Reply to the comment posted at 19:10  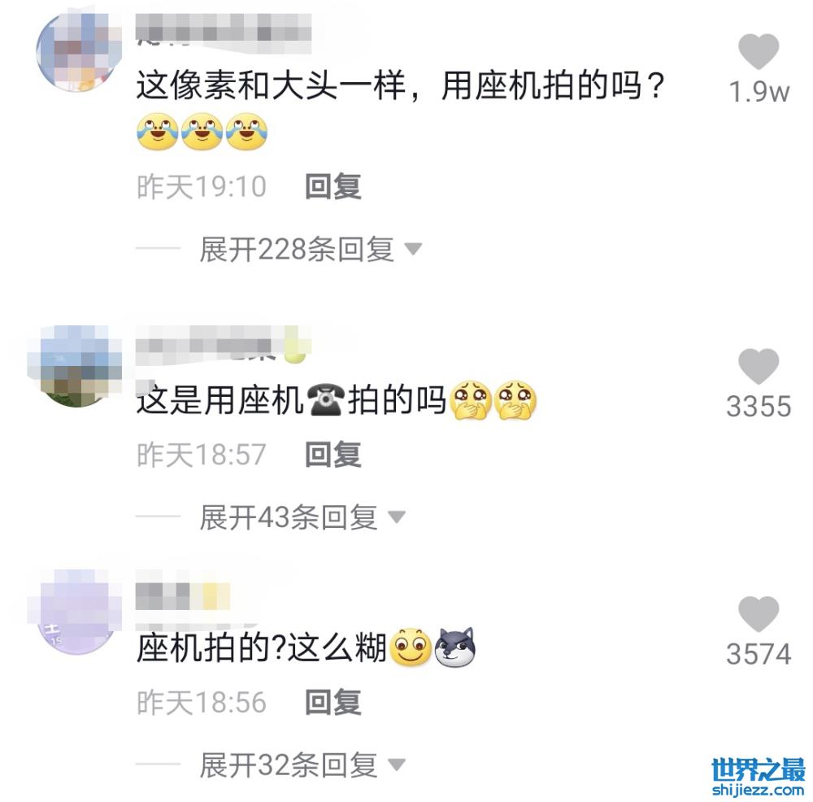pos(333,186)
